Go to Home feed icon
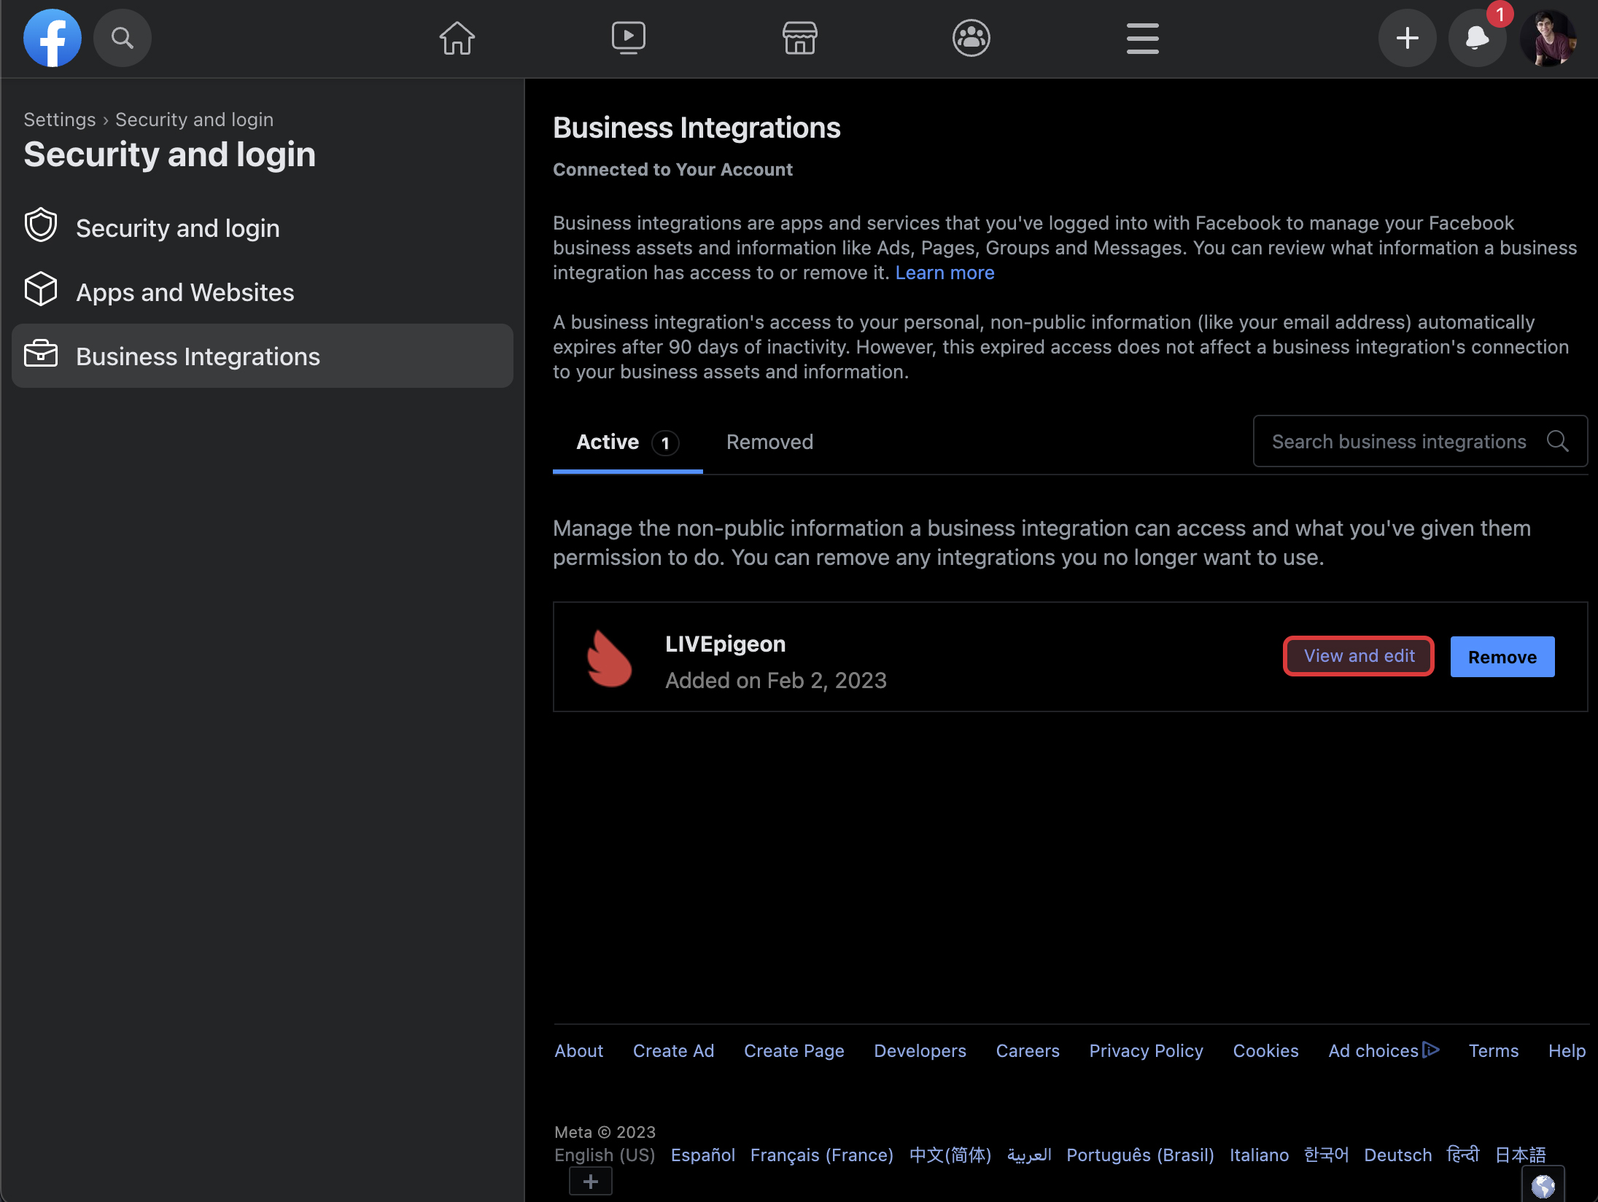Image resolution: width=1598 pixels, height=1202 pixels. 457,38
